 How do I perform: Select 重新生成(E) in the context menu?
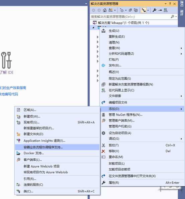(x=142, y=36)
